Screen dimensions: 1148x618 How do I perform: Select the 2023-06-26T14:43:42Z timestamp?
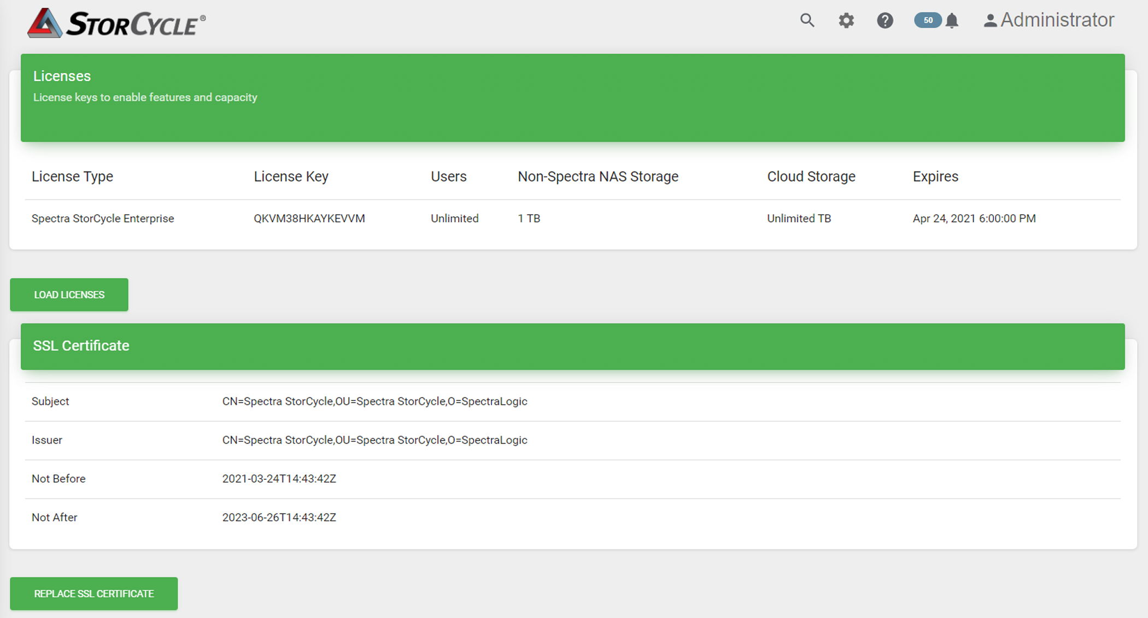pos(279,517)
